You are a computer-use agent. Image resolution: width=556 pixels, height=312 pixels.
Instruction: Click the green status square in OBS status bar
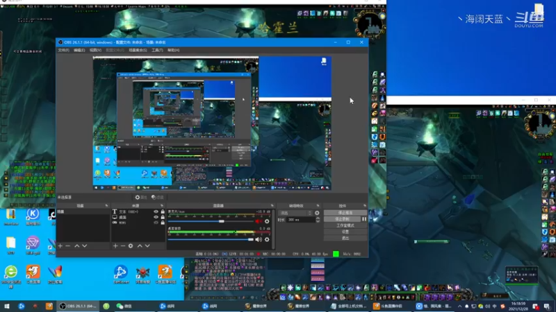point(336,254)
